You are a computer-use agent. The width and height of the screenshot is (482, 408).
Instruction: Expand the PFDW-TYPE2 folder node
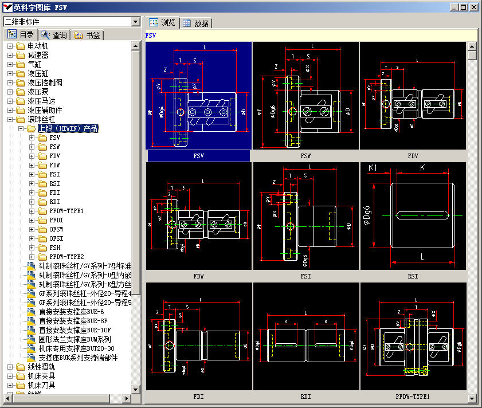(x=32, y=257)
